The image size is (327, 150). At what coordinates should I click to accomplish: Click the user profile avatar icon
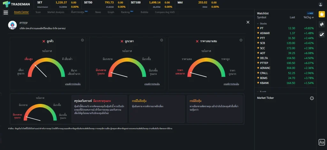pyautogui.click(x=321, y=4)
